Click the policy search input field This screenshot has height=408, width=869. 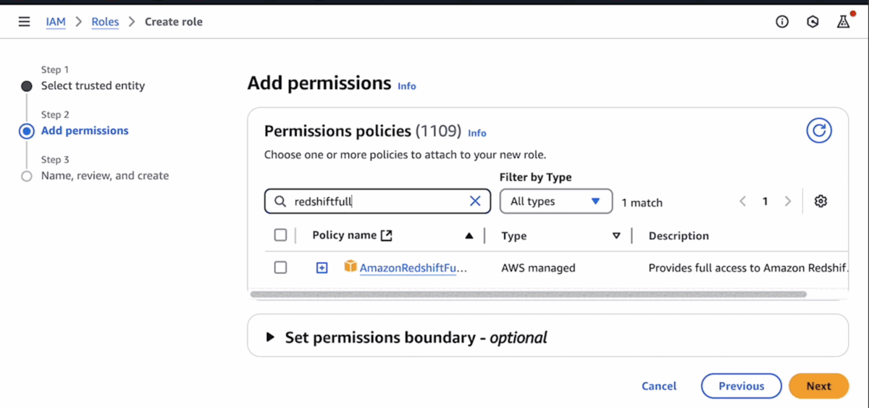[x=377, y=201]
